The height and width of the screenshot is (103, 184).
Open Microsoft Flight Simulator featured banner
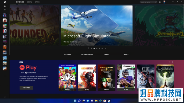pyautogui.click(x=97, y=25)
